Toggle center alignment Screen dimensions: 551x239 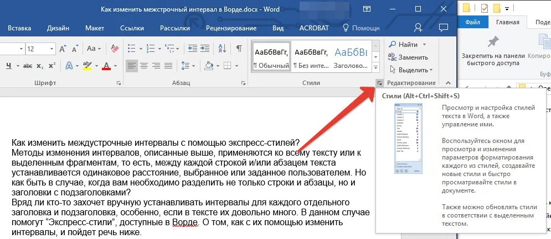(x=144, y=66)
